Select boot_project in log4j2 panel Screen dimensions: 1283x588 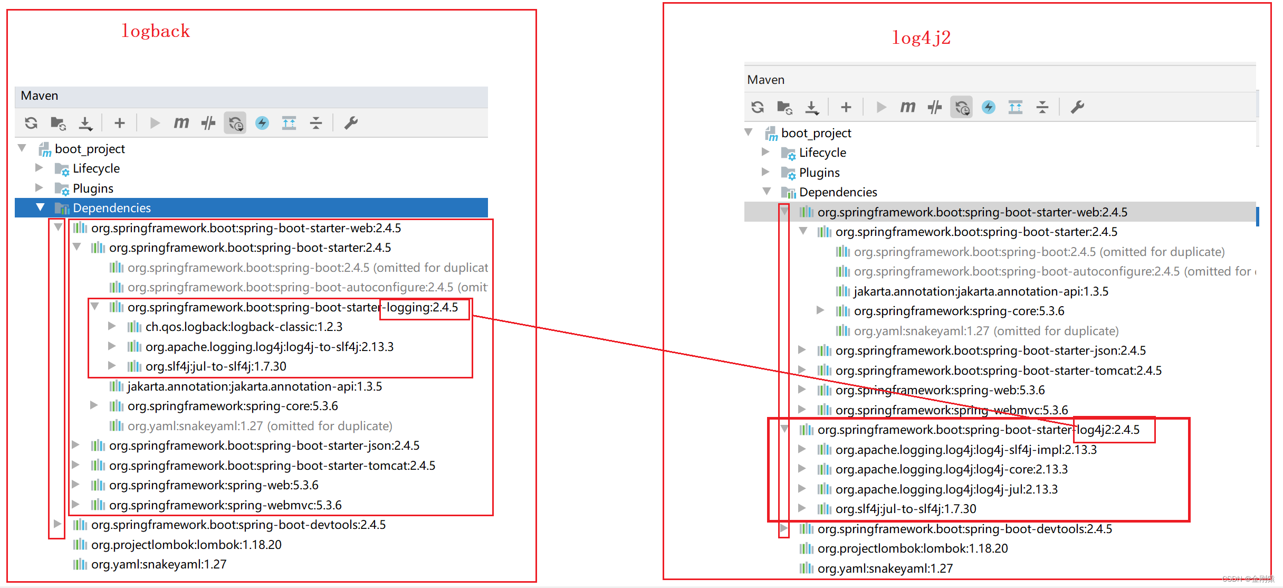816,133
